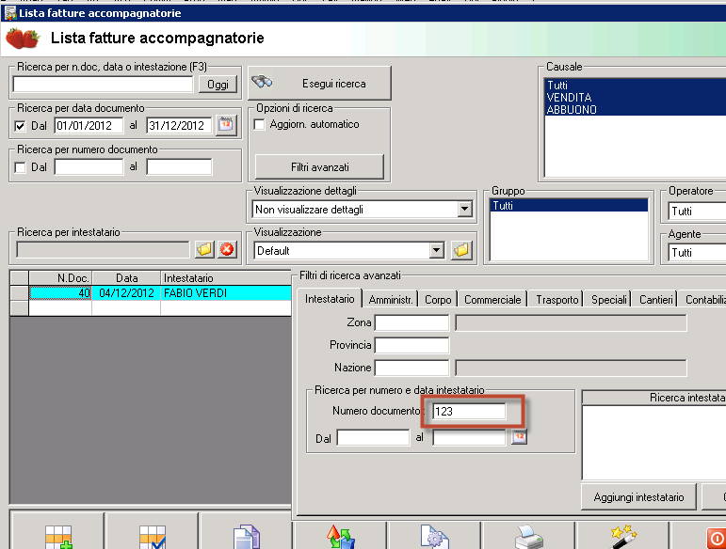Open the Operatore Tutti combo box
The width and height of the screenshot is (726, 549).
(697, 212)
